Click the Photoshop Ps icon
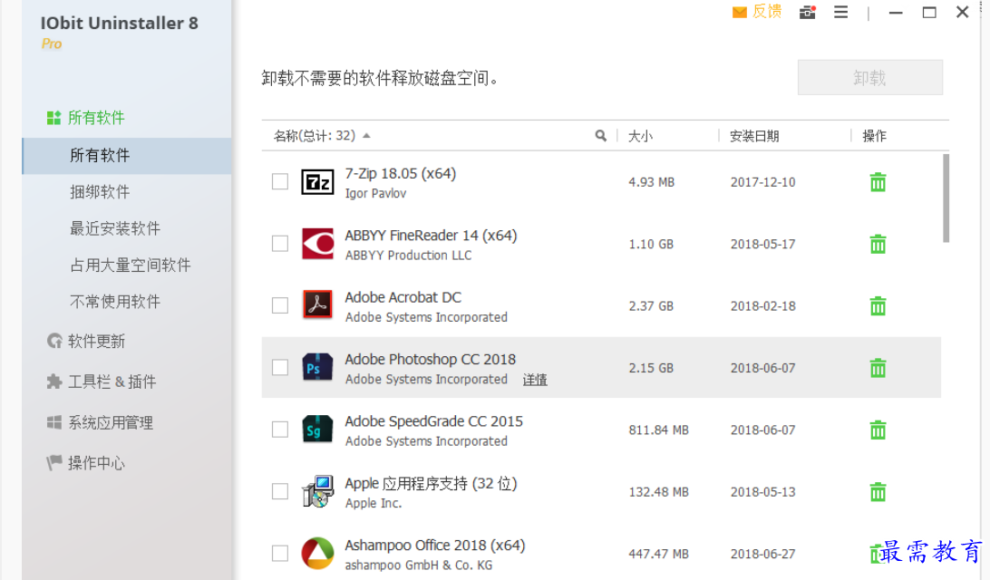This screenshot has height=580, width=990. pos(317,367)
